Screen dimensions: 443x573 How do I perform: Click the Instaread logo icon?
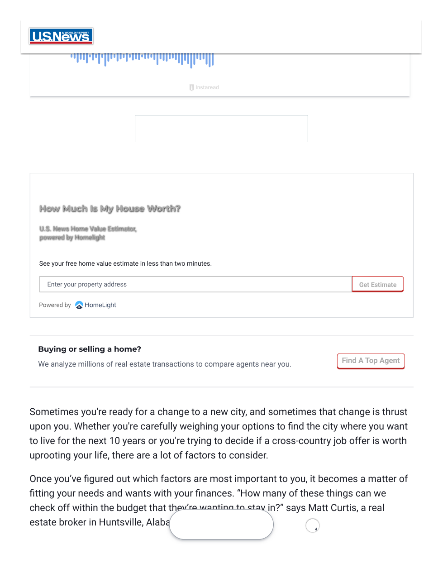[192, 87]
